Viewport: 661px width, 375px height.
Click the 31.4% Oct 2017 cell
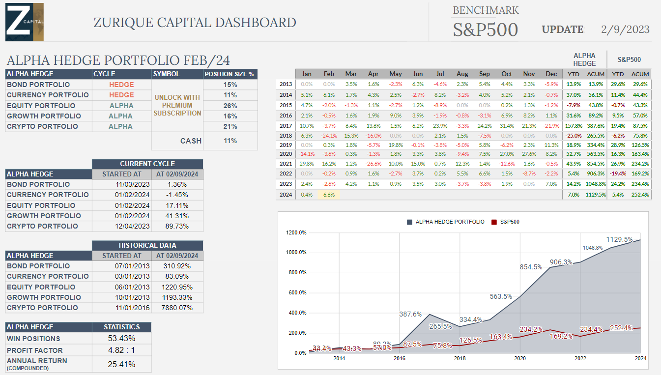click(x=507, y=126)
